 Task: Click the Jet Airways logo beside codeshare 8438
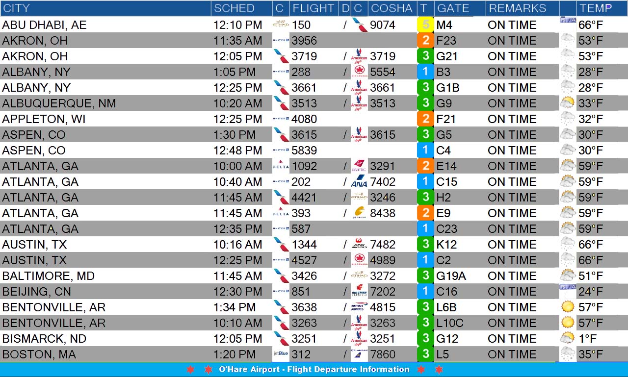click(x=359, y=213)
